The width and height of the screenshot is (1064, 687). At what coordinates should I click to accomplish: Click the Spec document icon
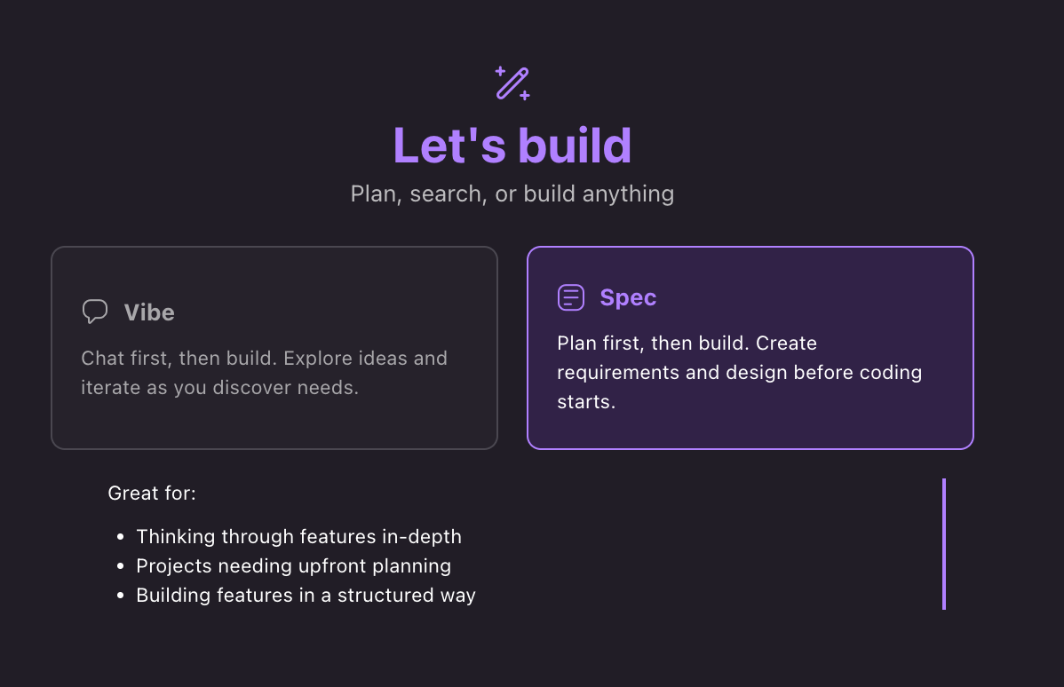571,297
